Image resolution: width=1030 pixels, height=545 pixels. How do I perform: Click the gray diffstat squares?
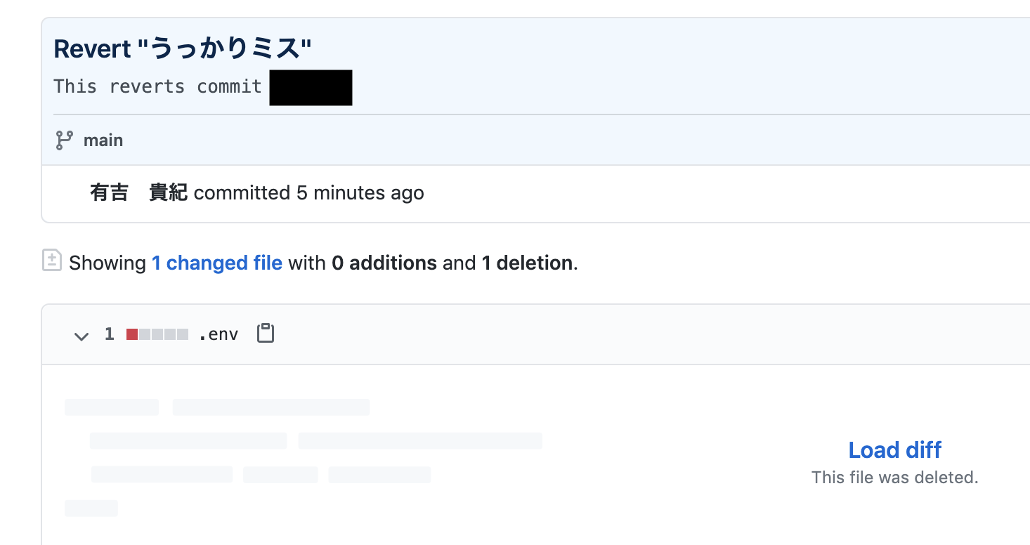click(164, 335)
